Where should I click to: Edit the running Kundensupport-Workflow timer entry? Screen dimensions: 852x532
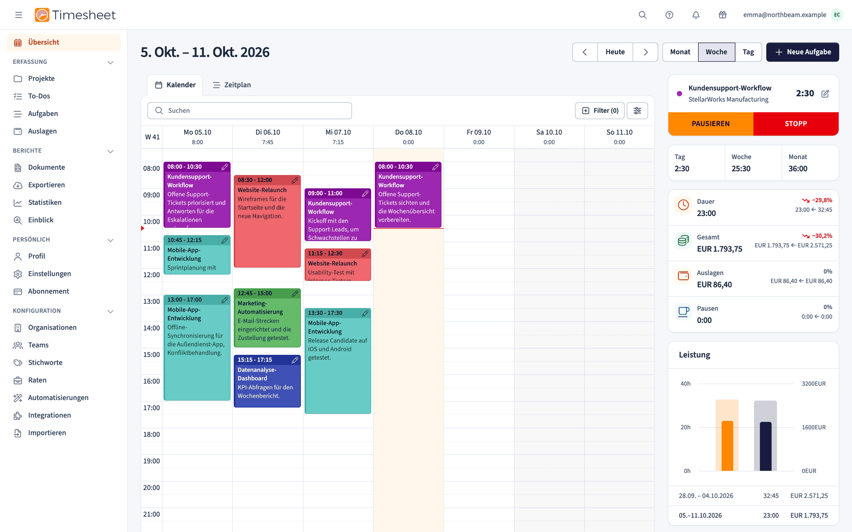(x=825, y=94)
